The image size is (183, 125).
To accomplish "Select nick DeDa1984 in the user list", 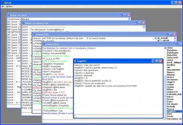I will [172, 55].
